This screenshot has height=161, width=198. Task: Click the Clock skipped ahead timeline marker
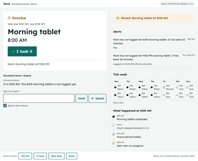point(114,125)
